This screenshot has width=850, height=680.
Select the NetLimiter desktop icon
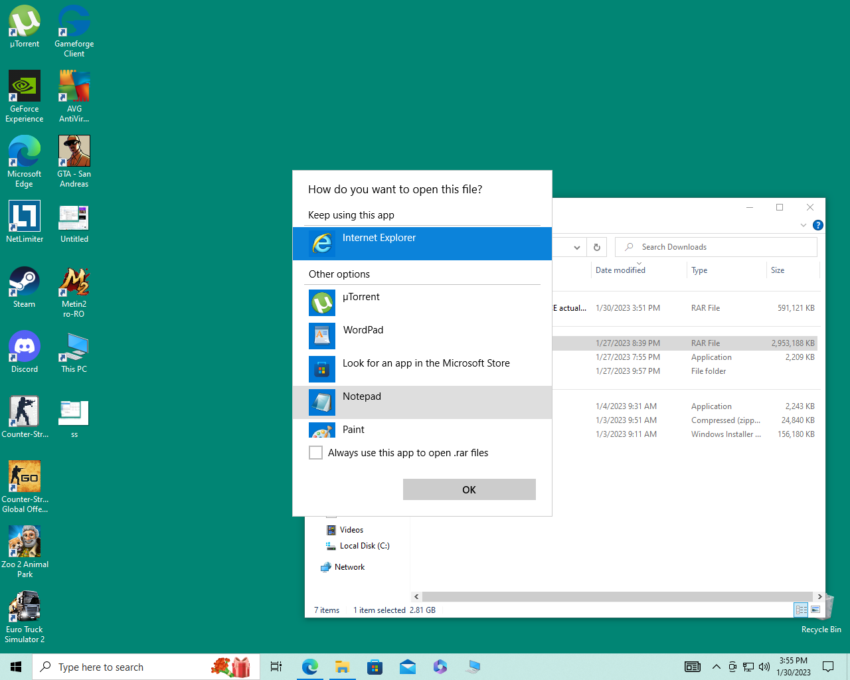25,222
